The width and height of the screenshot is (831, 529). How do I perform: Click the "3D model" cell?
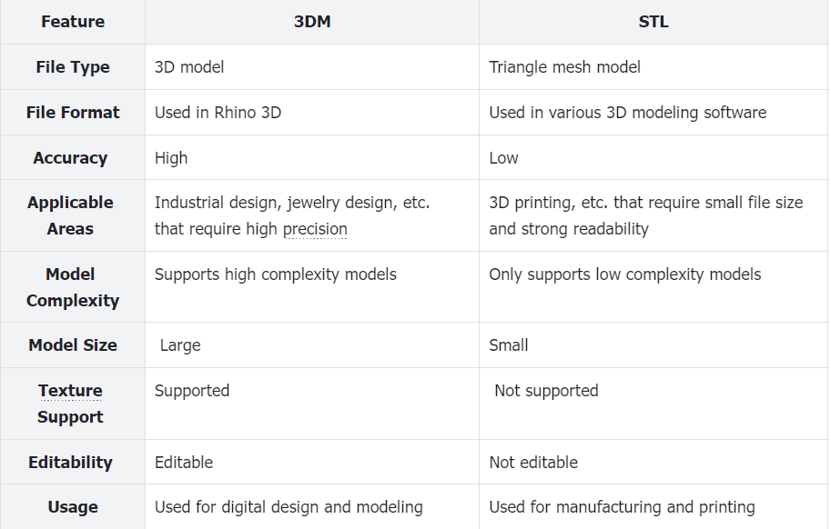coord(312,67)
